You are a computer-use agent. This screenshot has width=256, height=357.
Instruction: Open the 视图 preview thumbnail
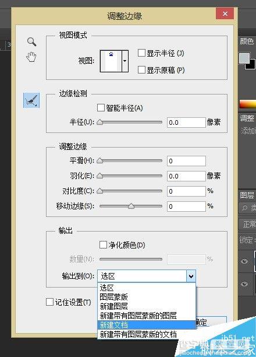[x=111, y=61]
